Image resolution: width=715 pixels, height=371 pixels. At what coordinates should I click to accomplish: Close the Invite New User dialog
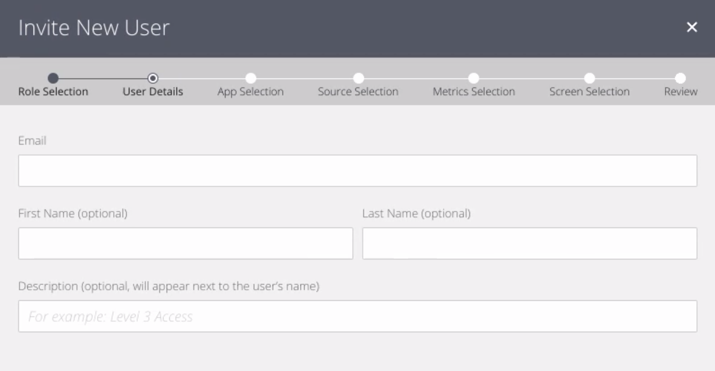click(692, 28)
